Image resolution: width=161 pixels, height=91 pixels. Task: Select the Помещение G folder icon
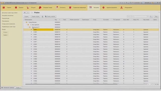tap(30, 27)
